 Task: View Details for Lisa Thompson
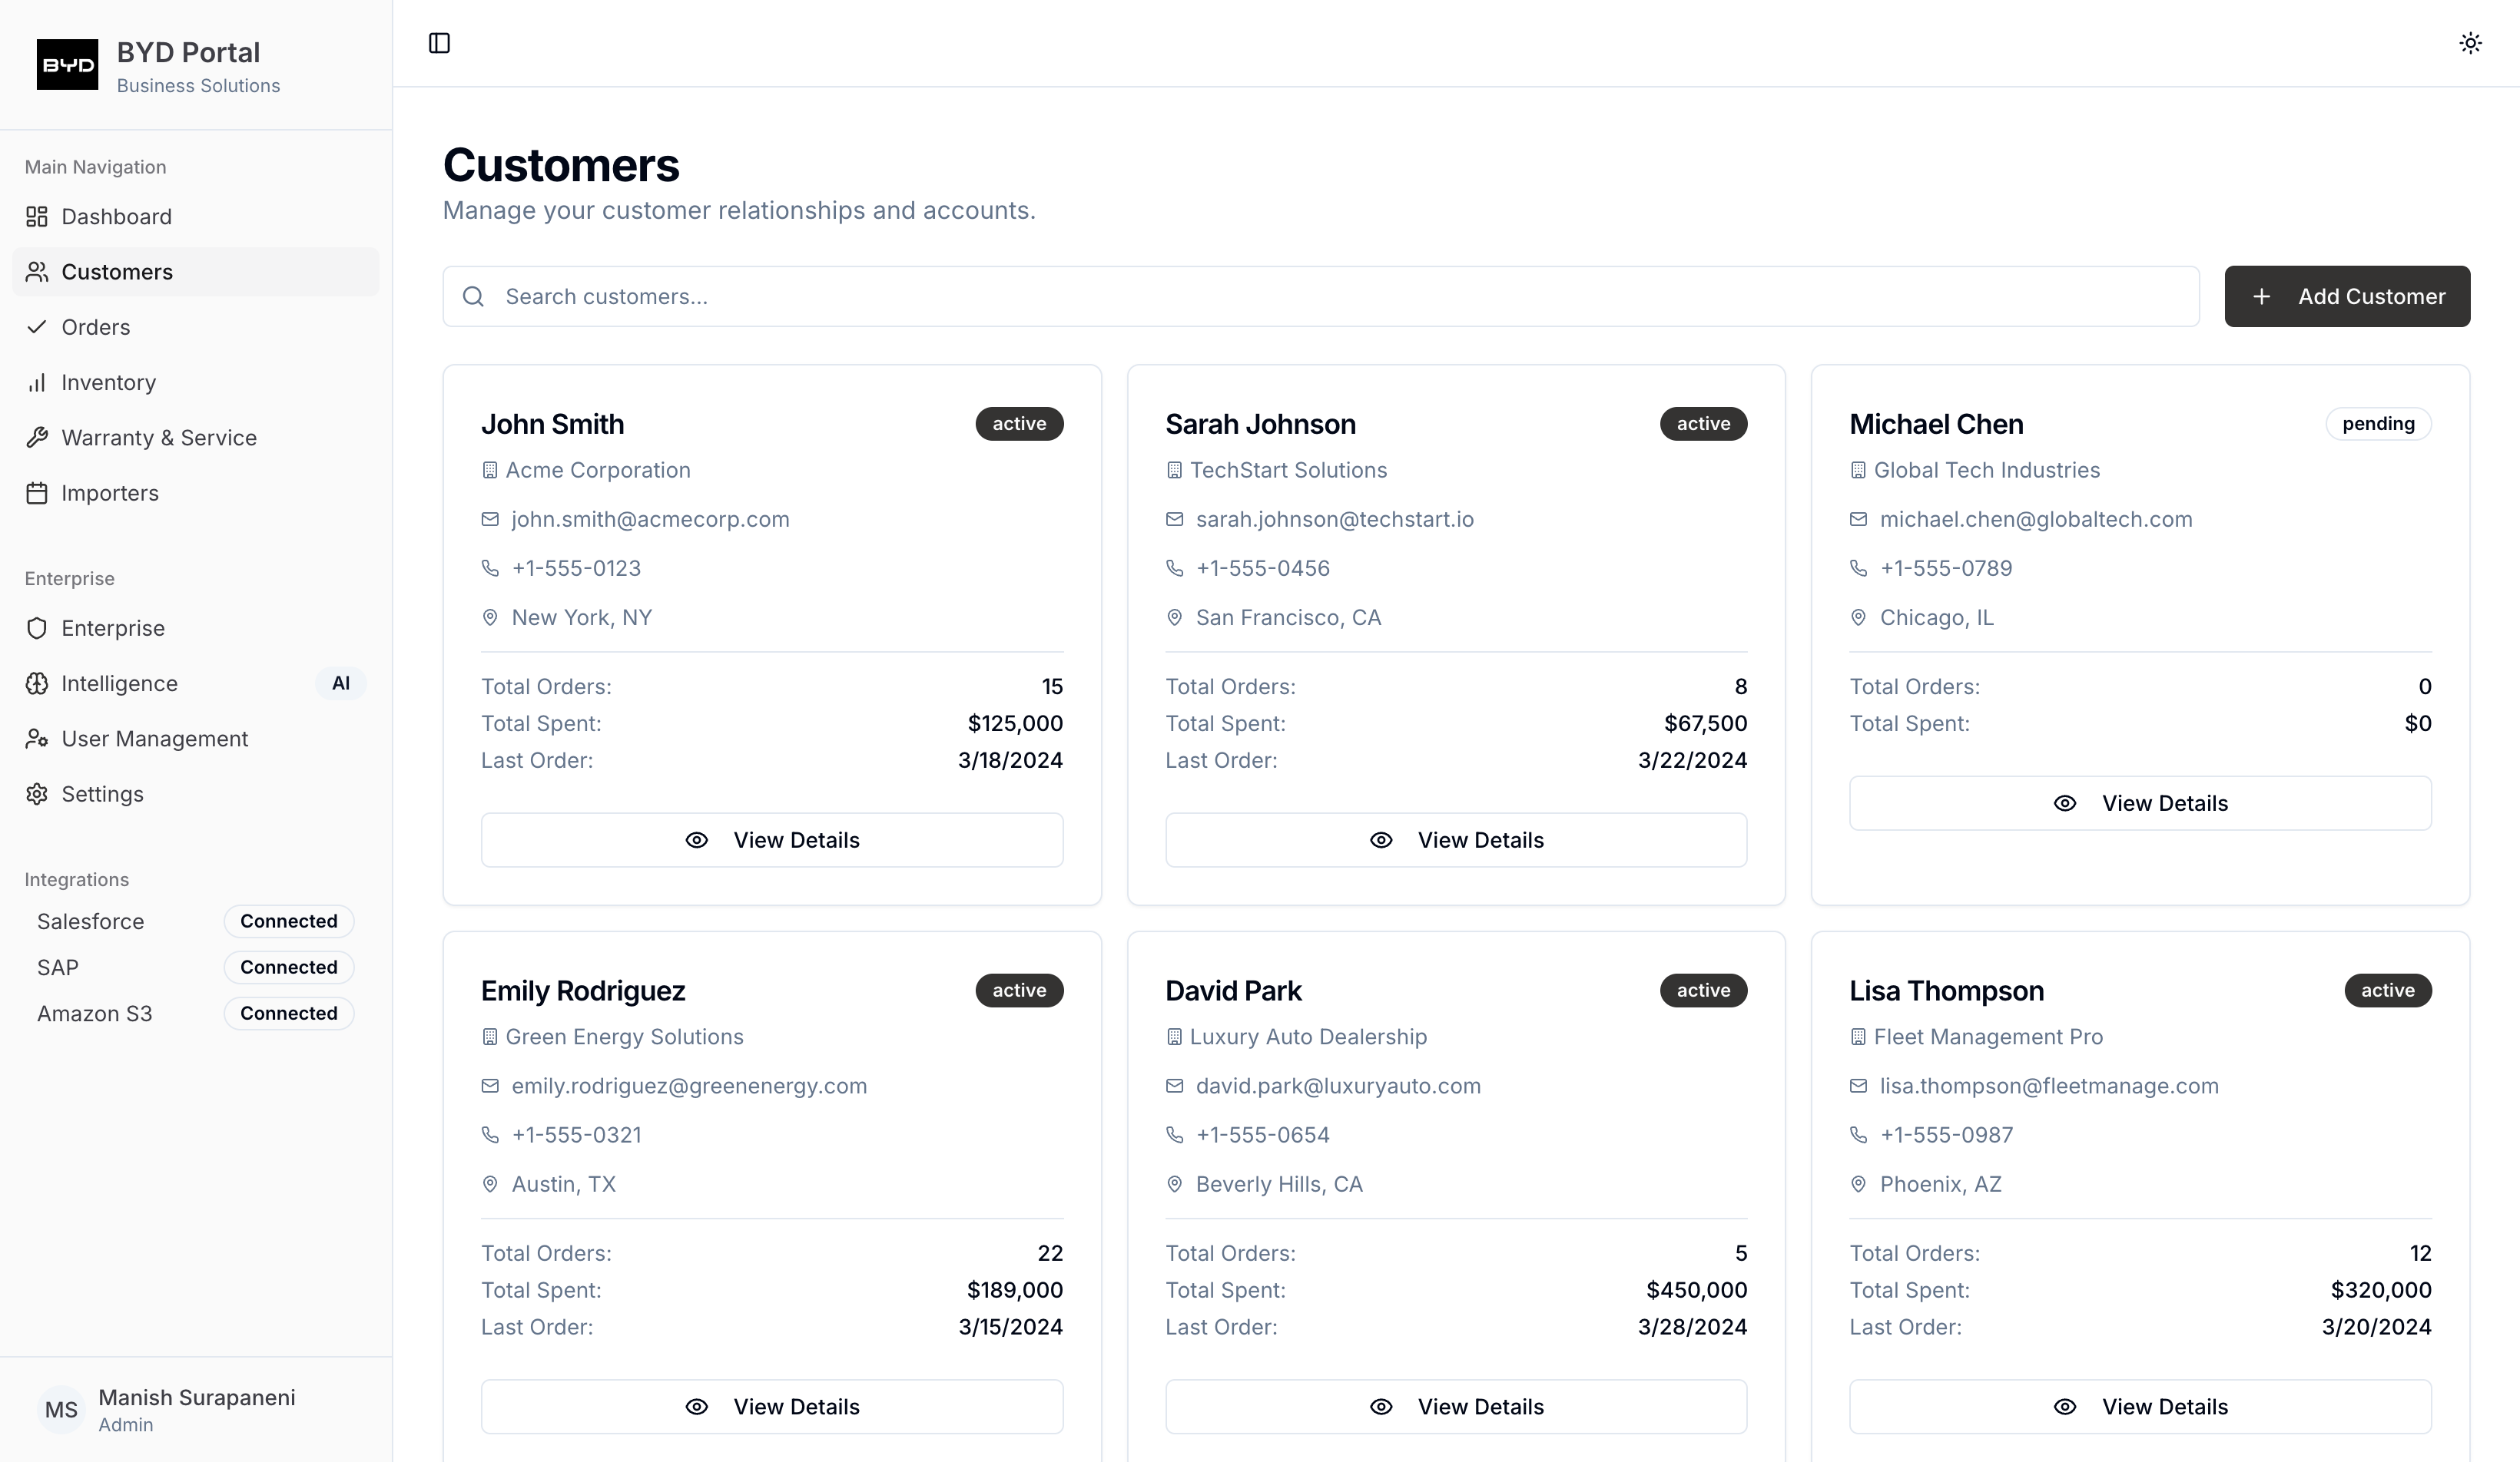2140,1406
